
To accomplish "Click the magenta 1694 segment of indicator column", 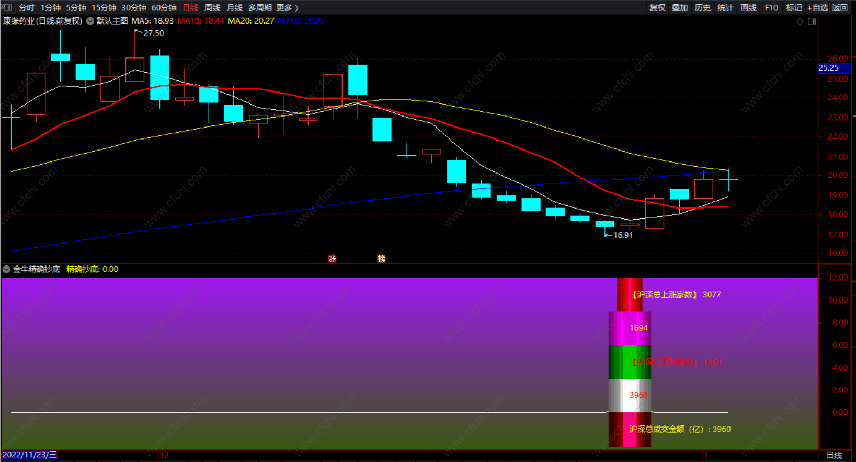I will tap(630, 328).
